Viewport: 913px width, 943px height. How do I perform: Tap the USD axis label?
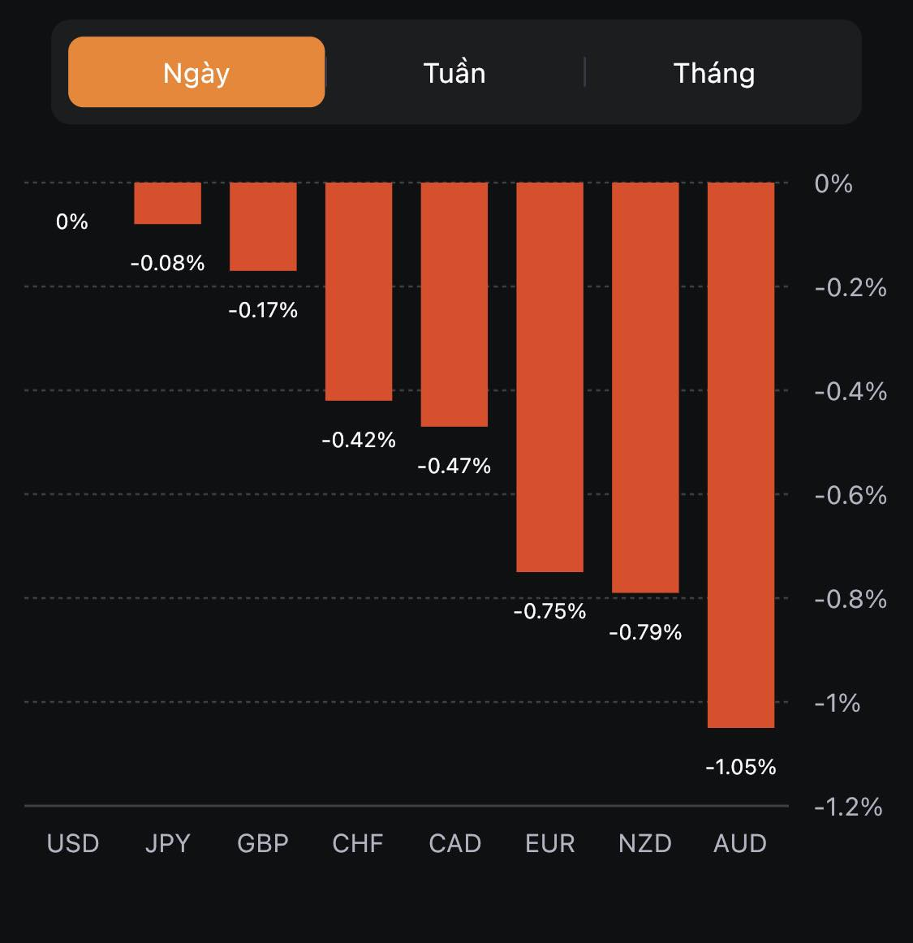click(x=73, y=843)
